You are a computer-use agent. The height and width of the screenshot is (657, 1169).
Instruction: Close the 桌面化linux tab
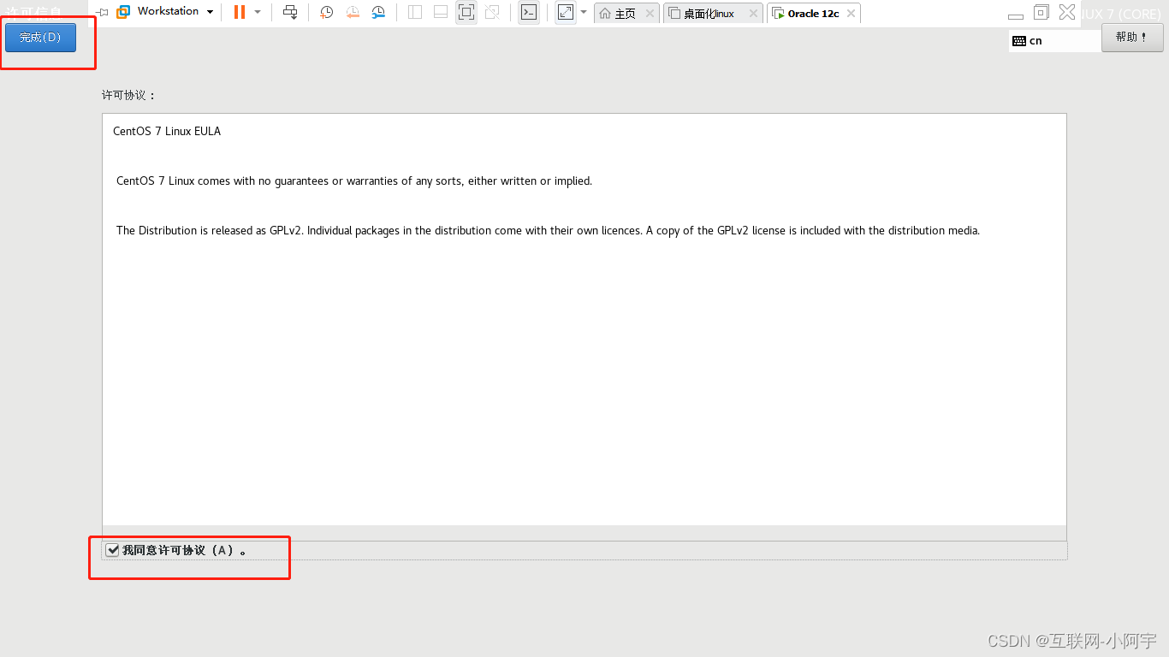pyautogui.click(x=753, y=14)
